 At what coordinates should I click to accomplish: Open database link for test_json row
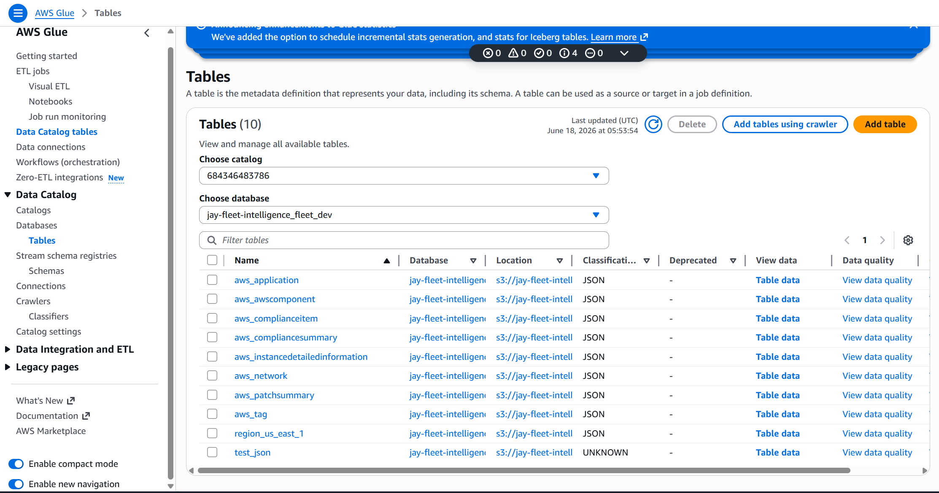click(x=447, y=453)
